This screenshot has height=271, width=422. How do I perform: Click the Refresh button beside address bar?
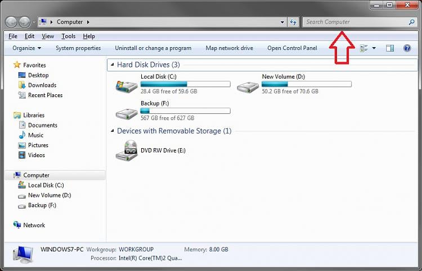(x=293, y=22)
